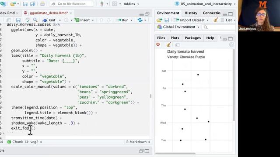Click the editor save document icon
The width and height of the screenshot is (280, 157).
18,20
